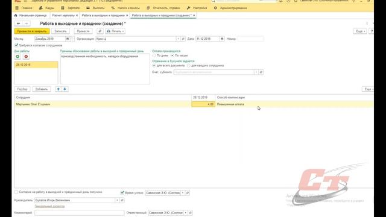Open the table Еще menu
This screenshot has width=386, height=217.
368,89
